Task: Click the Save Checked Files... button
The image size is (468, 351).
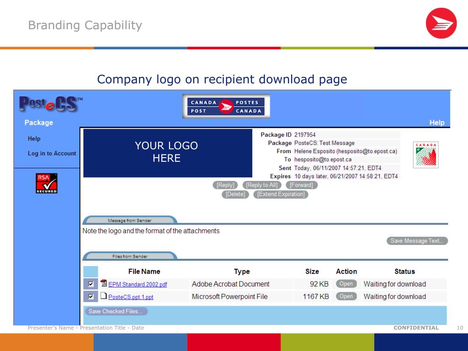Action: 116,311
